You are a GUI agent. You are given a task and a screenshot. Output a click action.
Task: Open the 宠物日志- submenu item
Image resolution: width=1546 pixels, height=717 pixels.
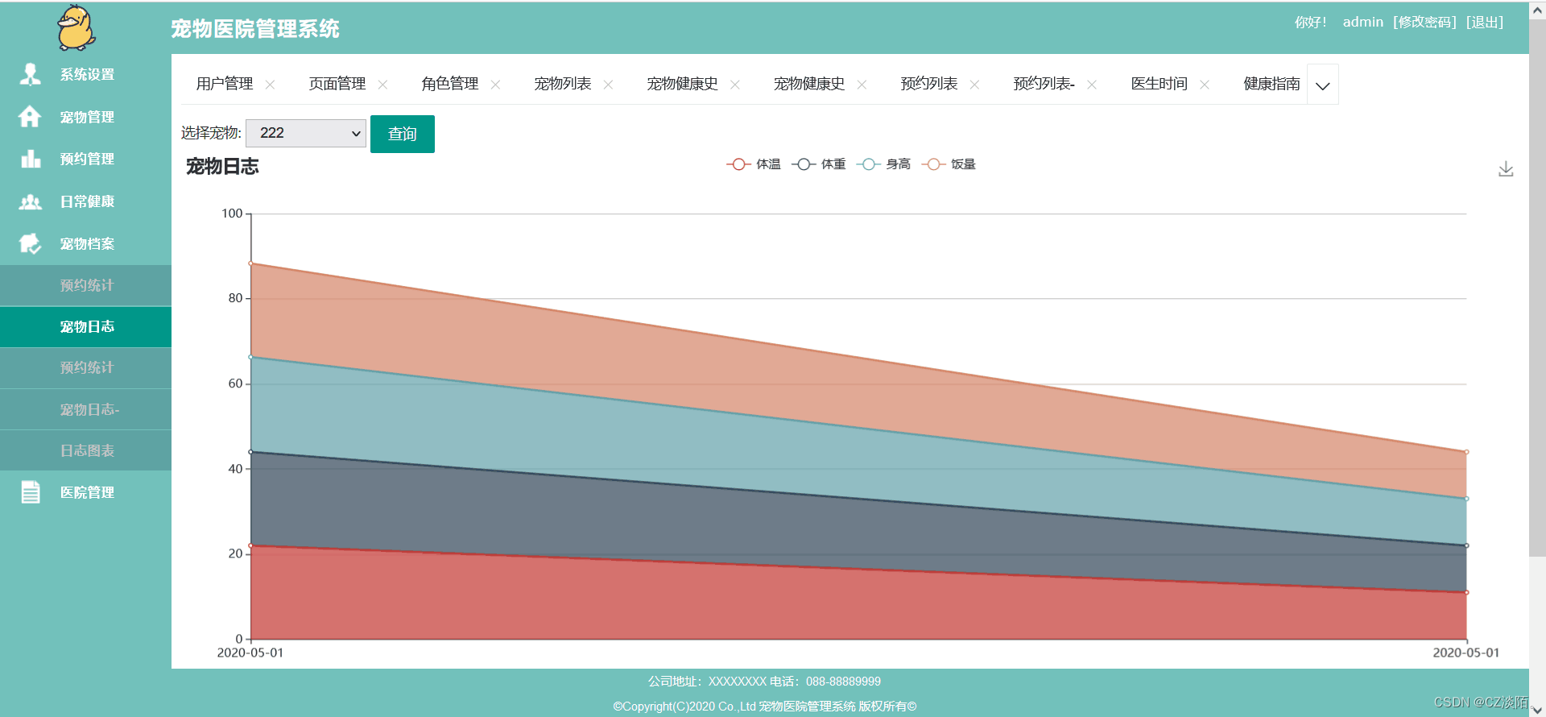[x=85, y=409]
